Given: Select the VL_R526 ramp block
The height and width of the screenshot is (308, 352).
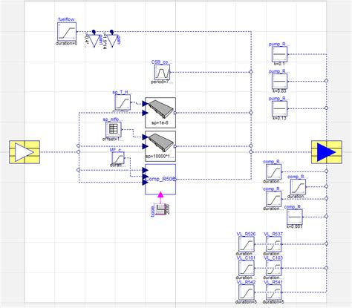Looking at the screenshot, I should (247, 244).
